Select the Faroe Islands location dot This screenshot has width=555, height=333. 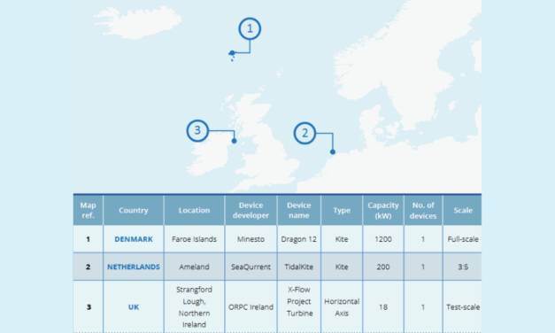click(x=232, y=53)
